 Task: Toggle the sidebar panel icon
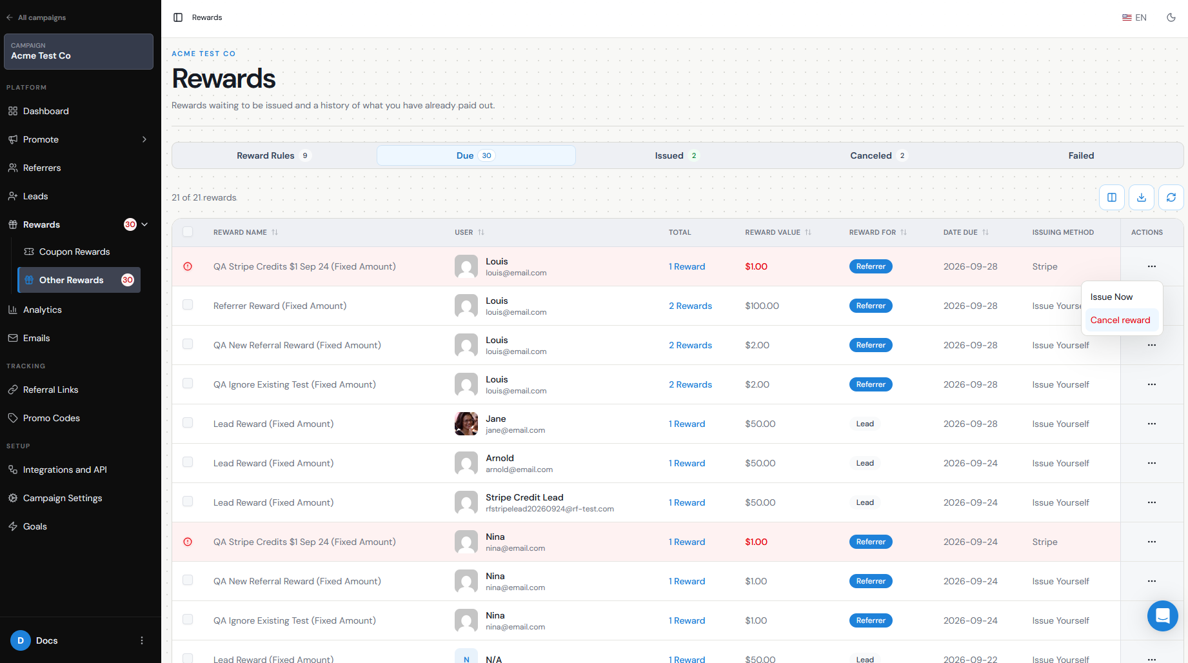(x=178, y=17)
